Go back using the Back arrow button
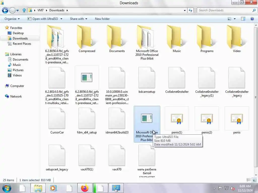This screenshot has width=258, height=193. click(x=5, y=10)
